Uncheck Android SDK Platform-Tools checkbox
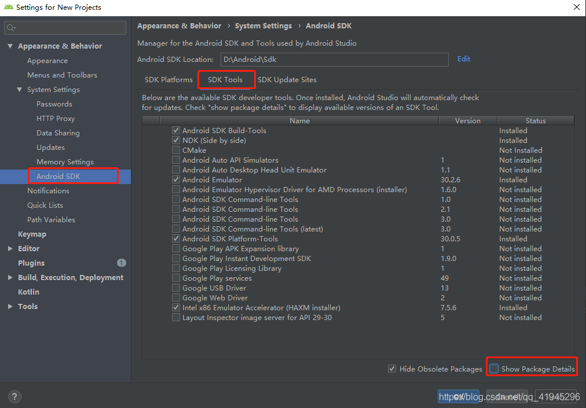 175,239
